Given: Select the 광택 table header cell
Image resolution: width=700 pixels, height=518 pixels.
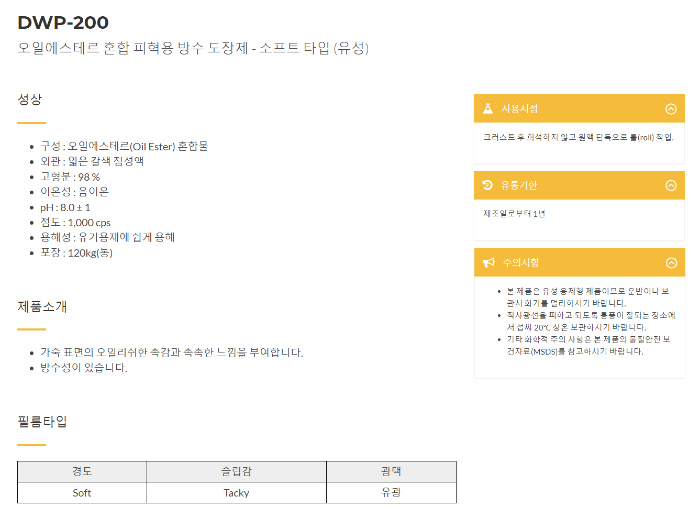Looking at the screenshot, I should pyautogui.click(x=391, y=471).
